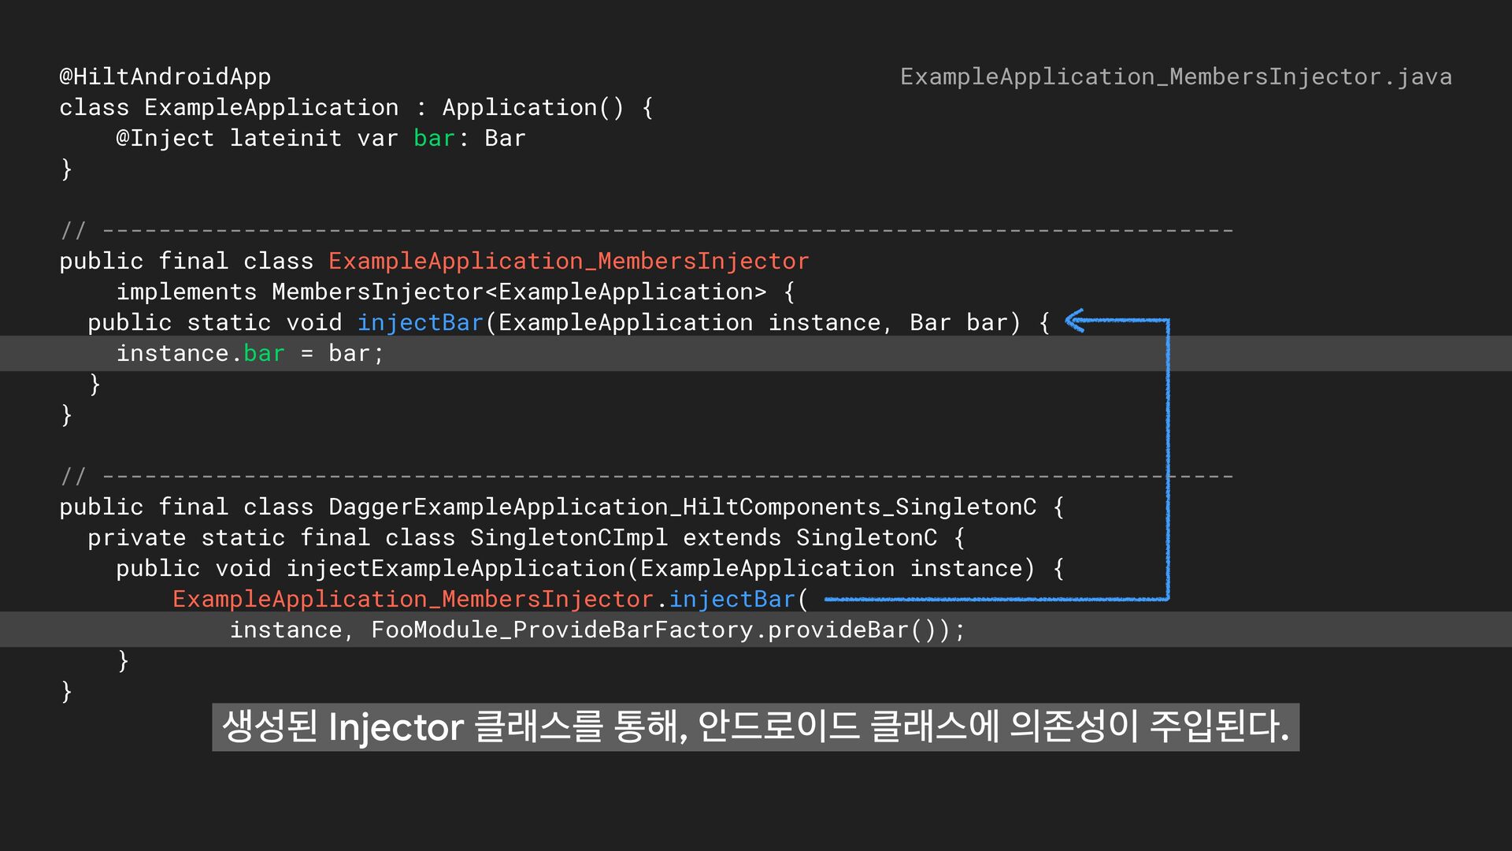Viewport: 1512px width, 851px height.
Task: Click the Korean subtitle caption about Injector
Action: tap(755, 727)
